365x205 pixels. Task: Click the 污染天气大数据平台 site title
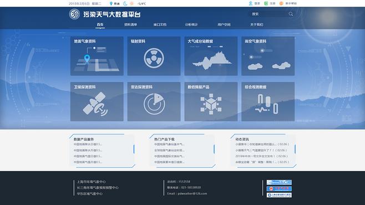point(111,14)
